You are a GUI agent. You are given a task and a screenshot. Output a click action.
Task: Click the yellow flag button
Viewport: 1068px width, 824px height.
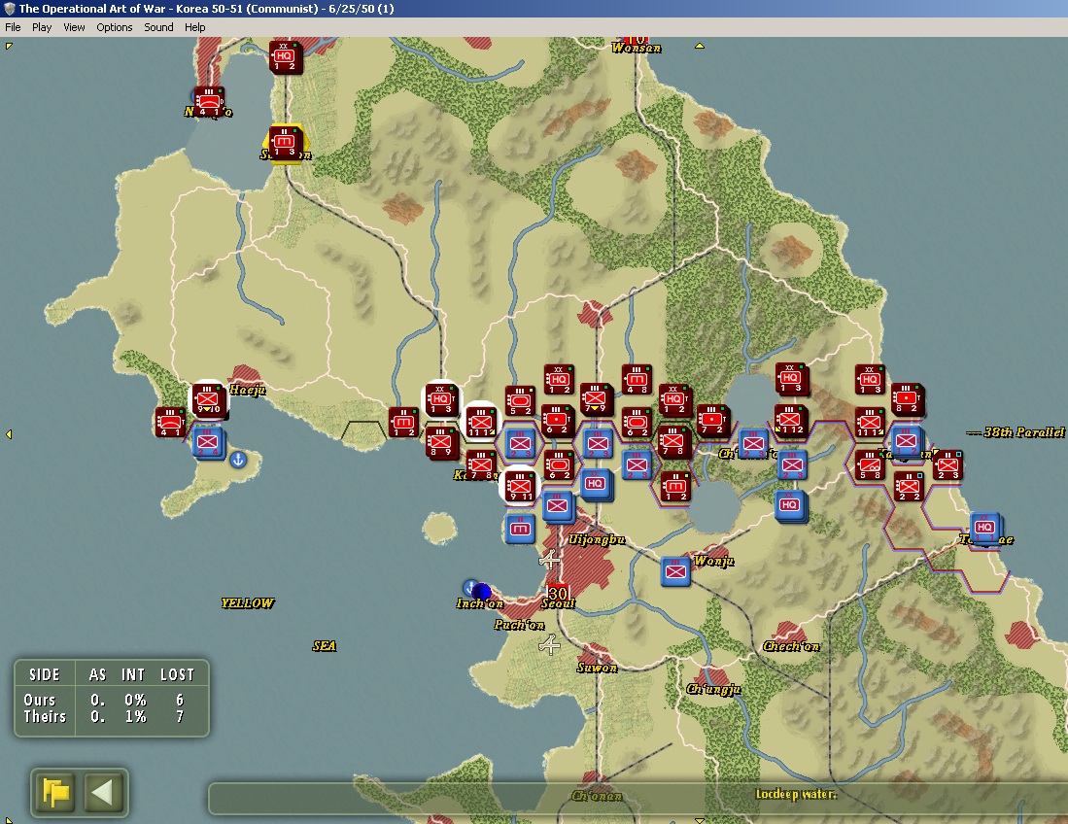click(x=56, y=793)
